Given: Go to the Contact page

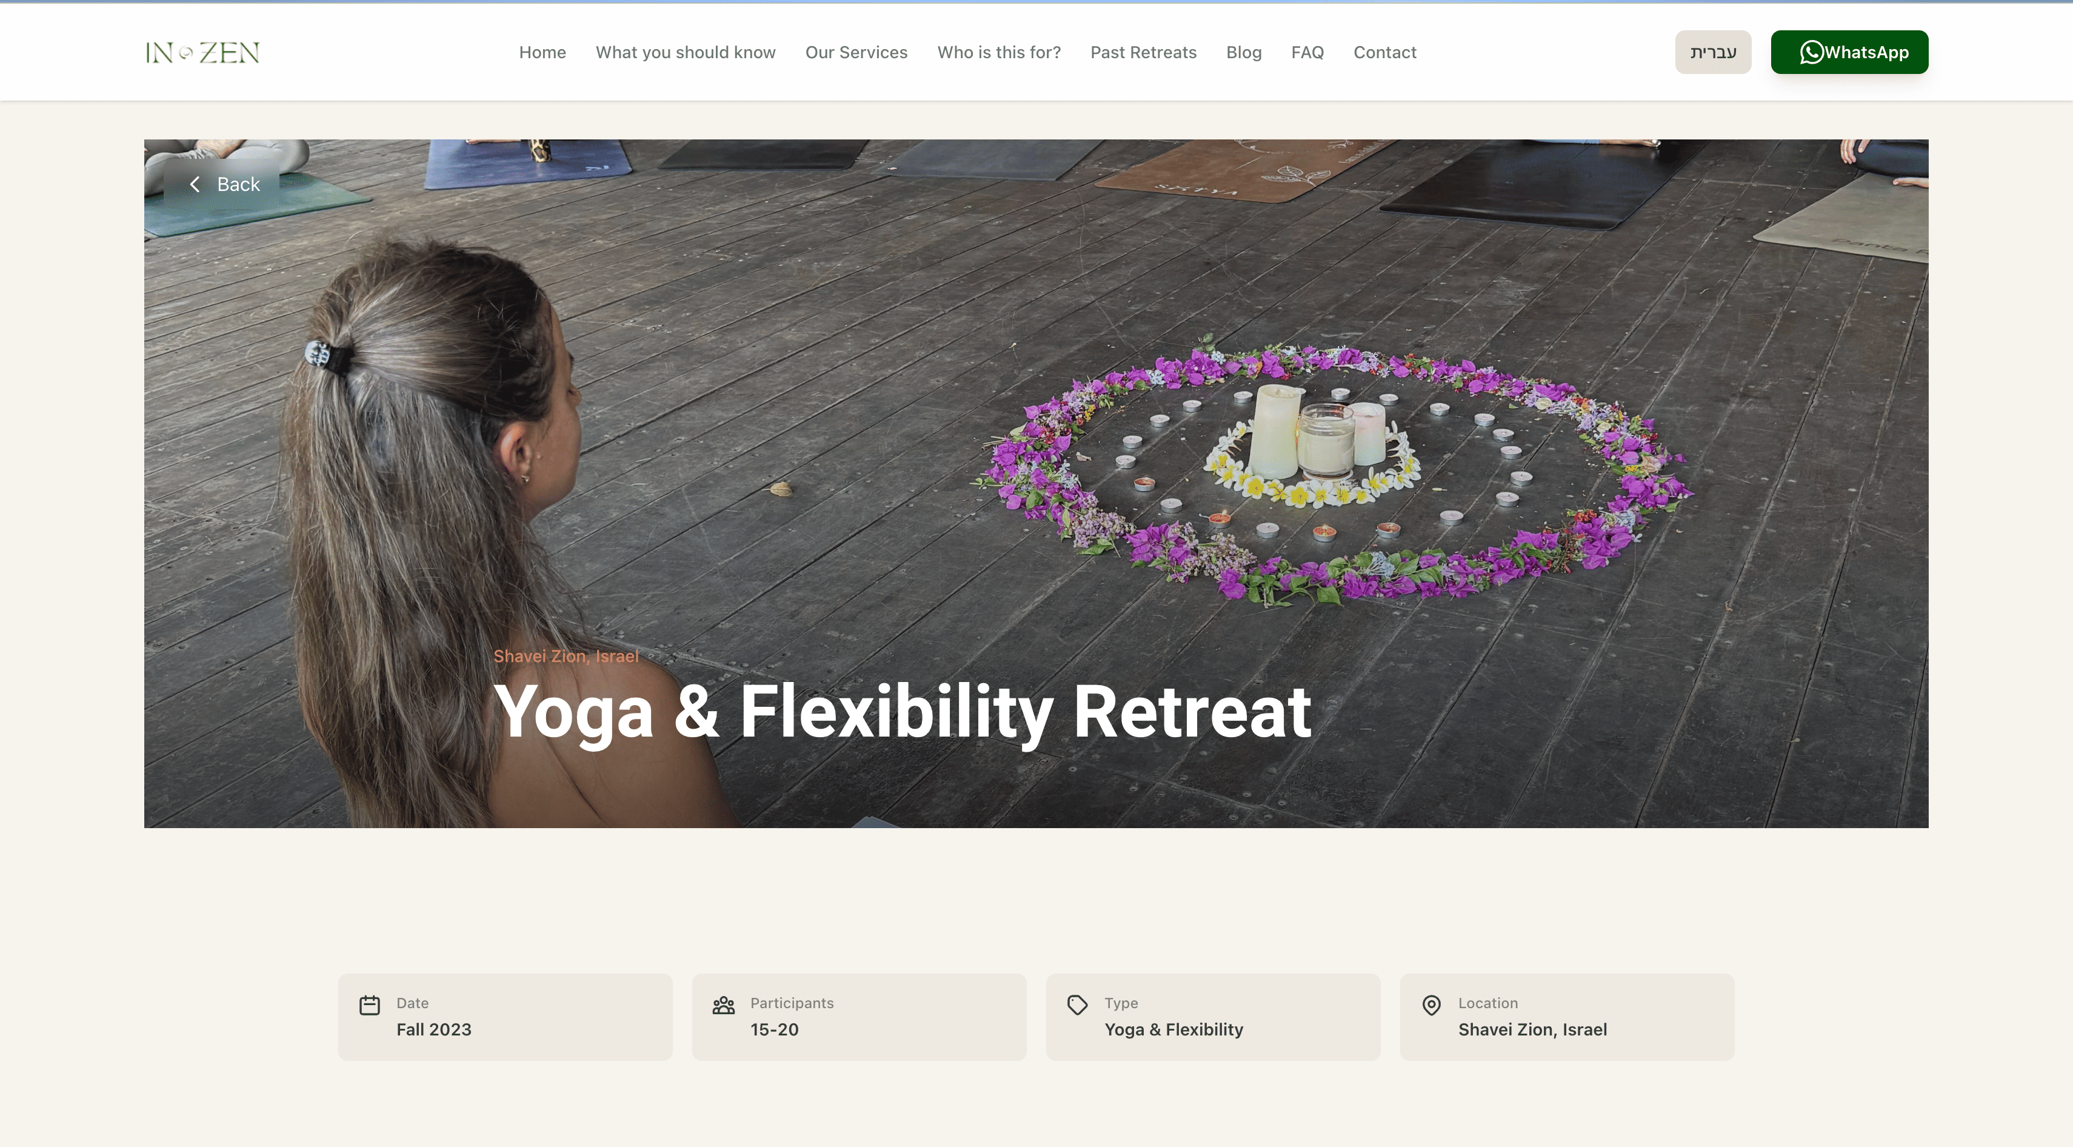Looking at the screenshot, I should click(x=1385, y=52).
